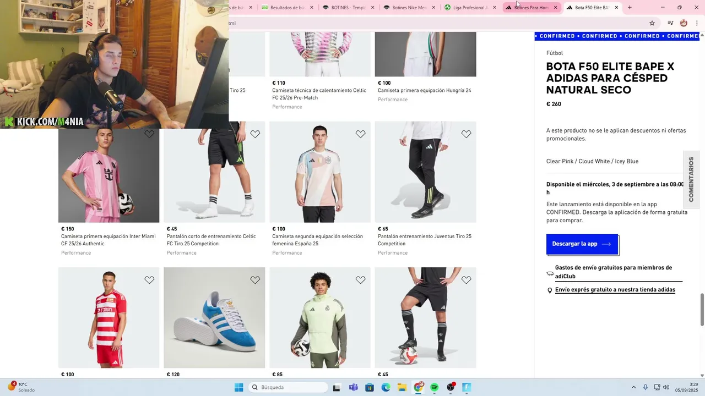
Task: Open a new browser tab
Action: click(630, 8)
